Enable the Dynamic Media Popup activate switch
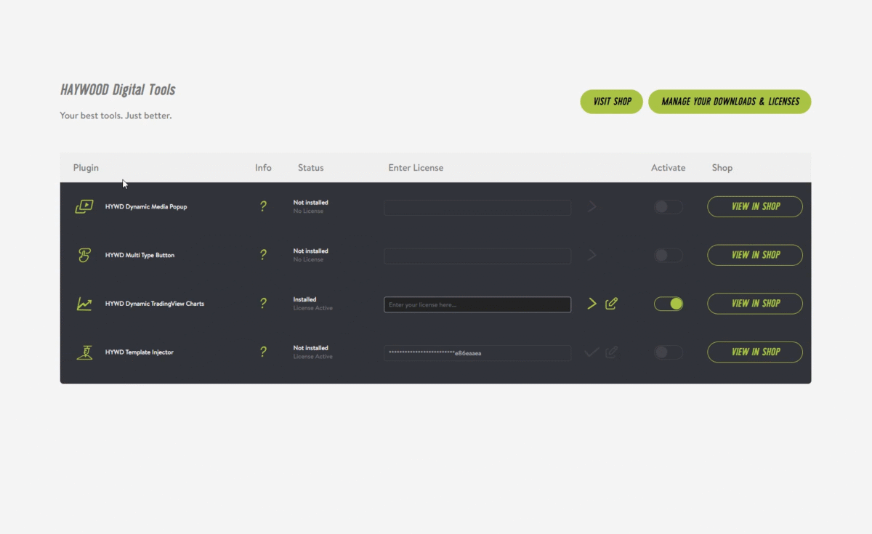 tap(667, 206)
